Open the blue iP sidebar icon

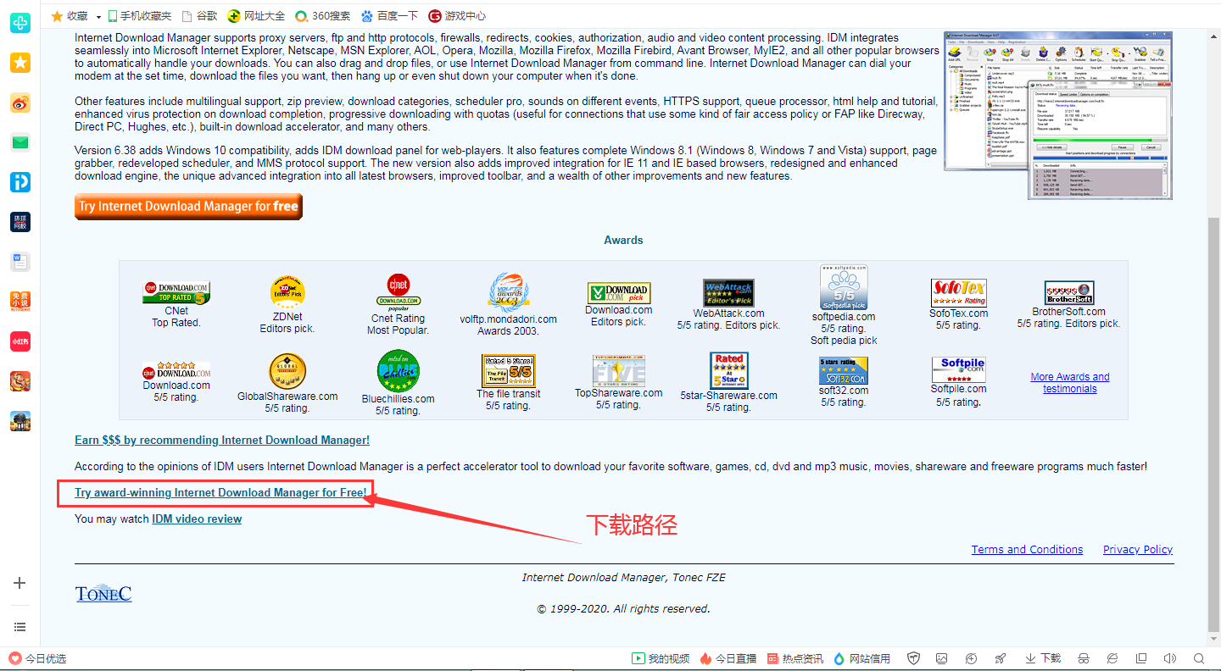(20, 181)
